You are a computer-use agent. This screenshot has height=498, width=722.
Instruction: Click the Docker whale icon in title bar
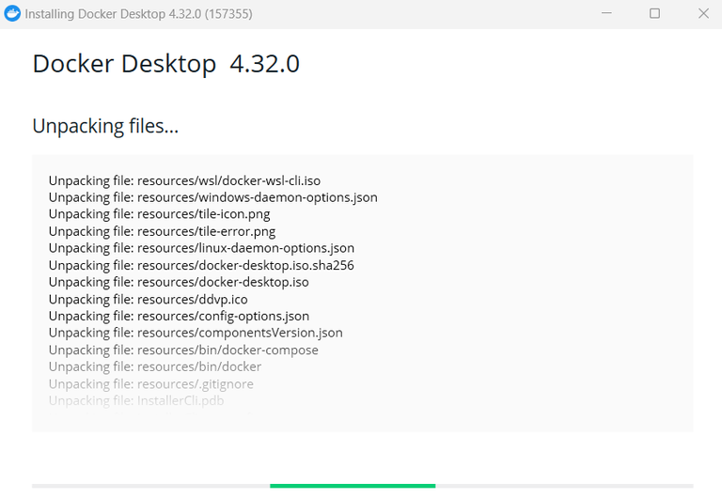tap(12, 13)
